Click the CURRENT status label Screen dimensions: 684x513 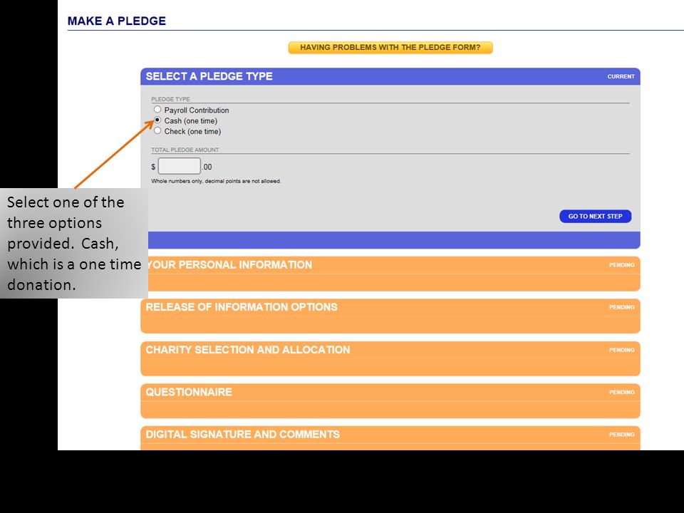click(x=621, y=76)
